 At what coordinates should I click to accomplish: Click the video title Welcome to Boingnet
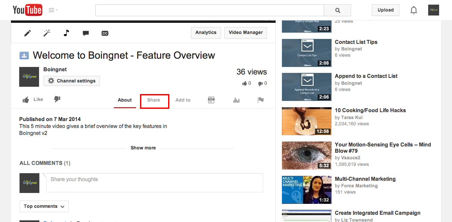tap(124, 55)
